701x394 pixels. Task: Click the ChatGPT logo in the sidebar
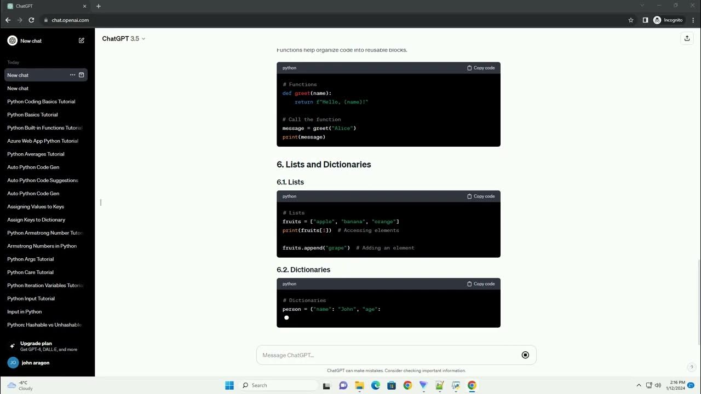tap(12, 40)
